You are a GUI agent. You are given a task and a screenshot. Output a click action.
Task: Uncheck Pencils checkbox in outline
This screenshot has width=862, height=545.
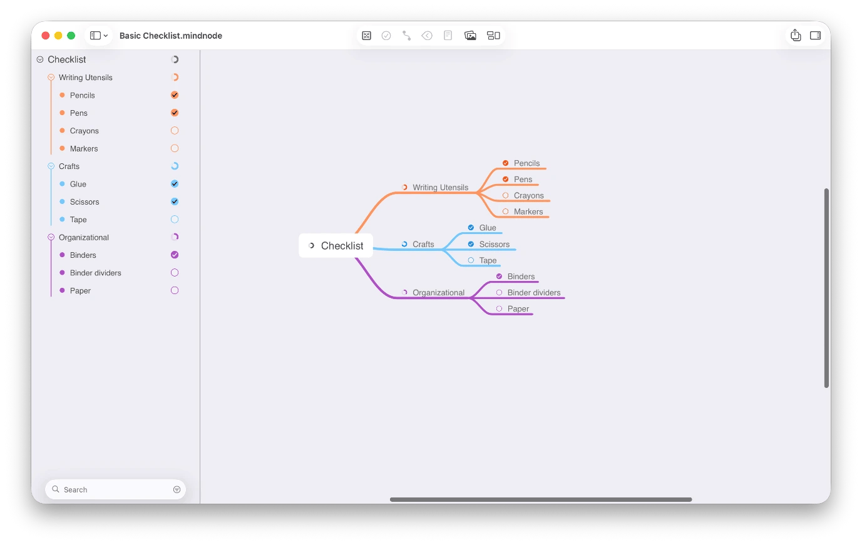pos(175,95)
